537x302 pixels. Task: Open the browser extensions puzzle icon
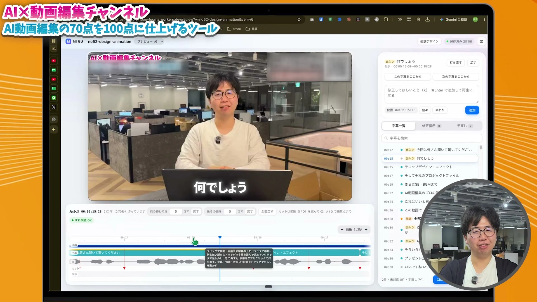pyautogui.click(x=386, y=19)
